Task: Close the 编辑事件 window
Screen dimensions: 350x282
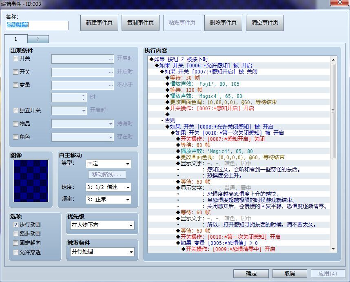Action: pyautogui.click(x=340, y=2)
